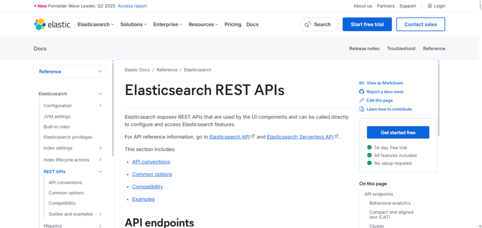The image size is (482, 228).
Task: Click Elastic Docs in the breadcrumb
Action: coord(137,70)
